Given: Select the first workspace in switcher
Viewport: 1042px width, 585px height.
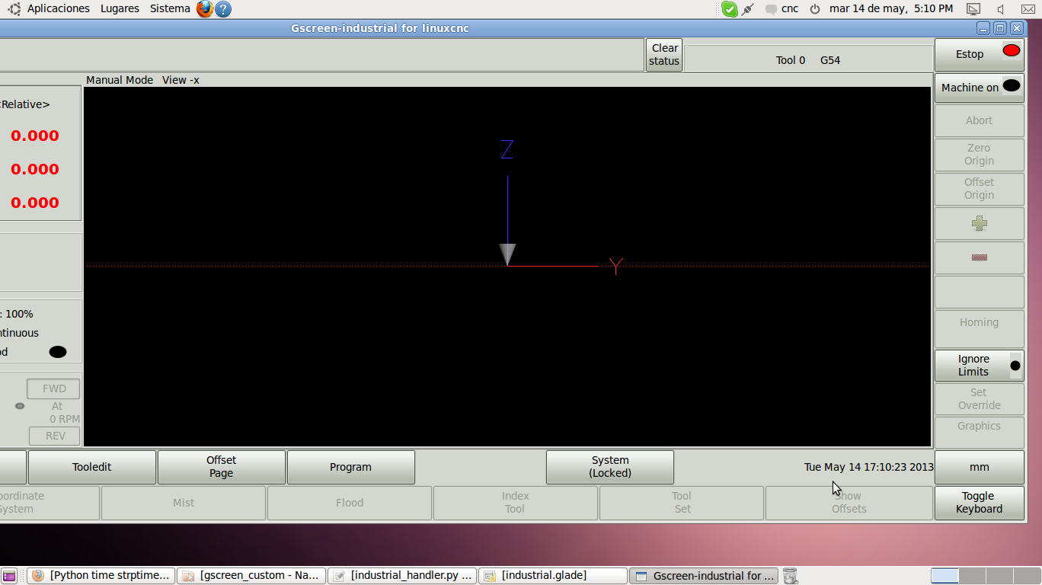Looking at the screenshot, I should click(945, 576).
